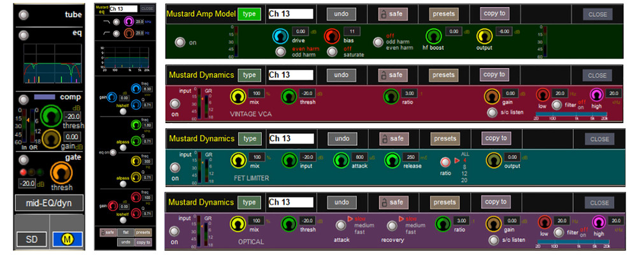Click the red bias knob

click(332, 36)
